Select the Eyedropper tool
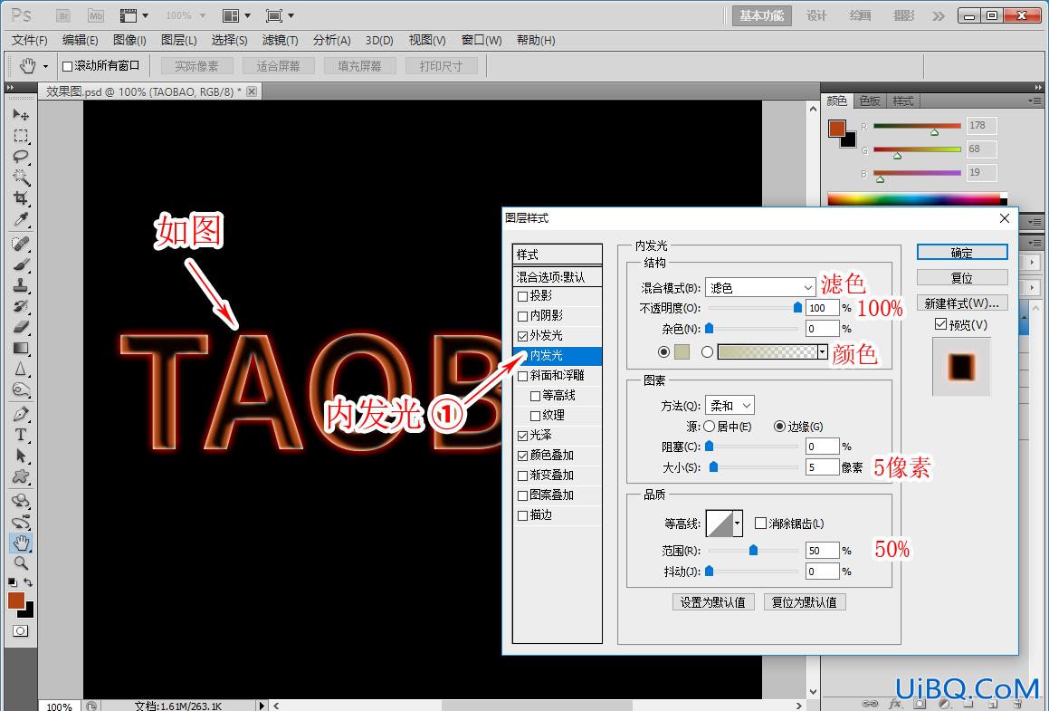1049x711 pixels. click(x=21, y=219)
